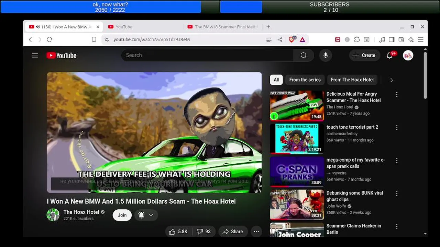Open options for Debunking some BUNK viral clips
The image size is (440, 247).
coord(397,193)
